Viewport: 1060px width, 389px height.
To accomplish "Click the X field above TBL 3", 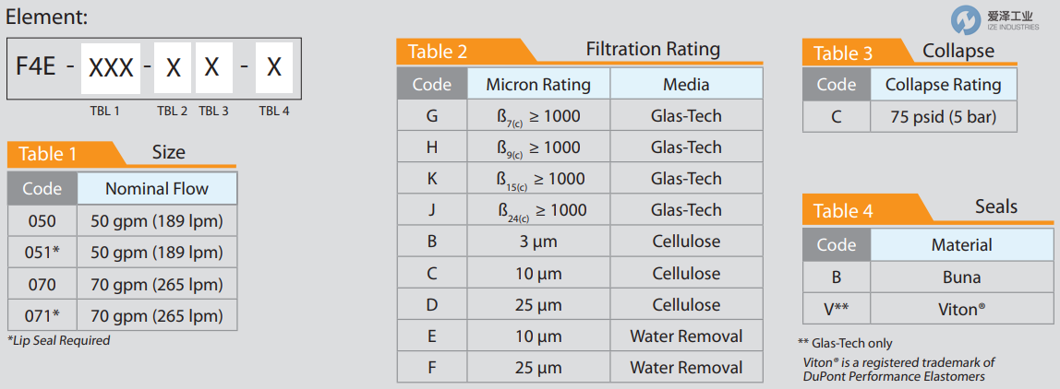I will pyautogui.click(x=212, y=67).
